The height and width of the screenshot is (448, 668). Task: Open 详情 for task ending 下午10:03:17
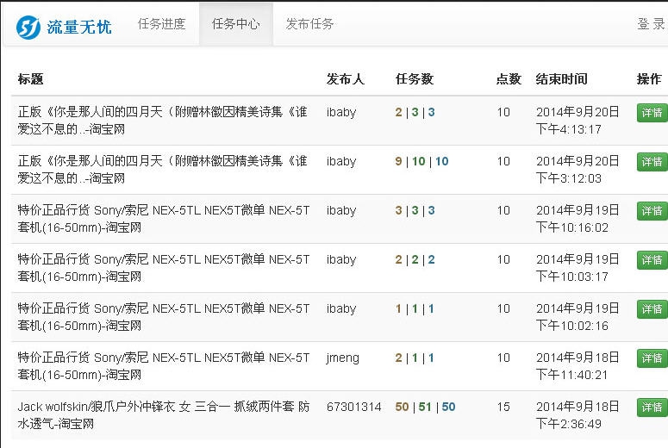tap(652, 260)
